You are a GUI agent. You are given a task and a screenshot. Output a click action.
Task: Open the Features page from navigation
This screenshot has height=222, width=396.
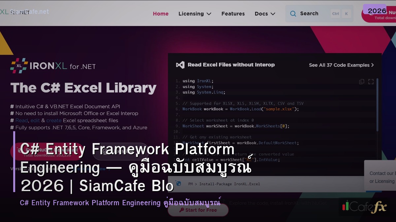tap(233, 13)
